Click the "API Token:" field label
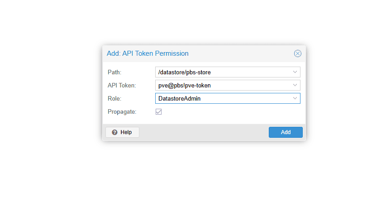The image size is (386, 198). (122, 85)
